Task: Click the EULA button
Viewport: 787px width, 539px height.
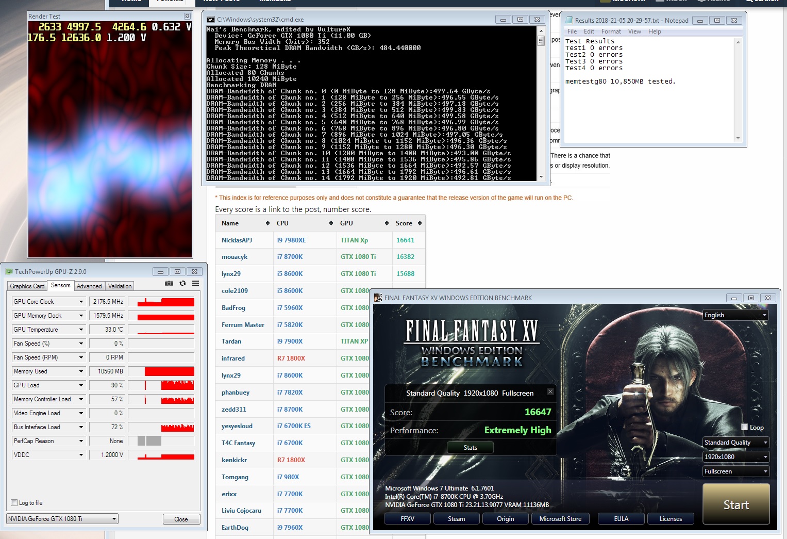Action: (x=621, y=518)
